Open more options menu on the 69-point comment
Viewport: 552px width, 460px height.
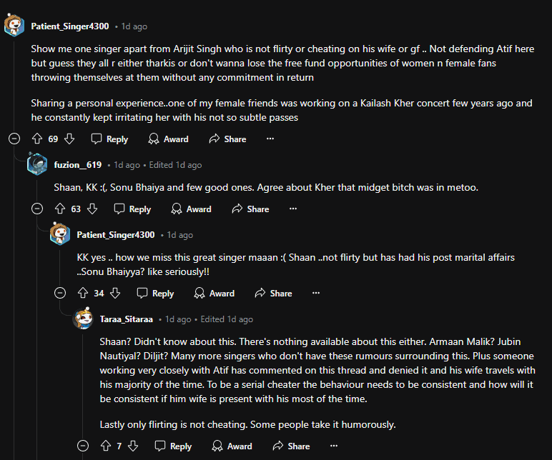click(x=270, y=139)
